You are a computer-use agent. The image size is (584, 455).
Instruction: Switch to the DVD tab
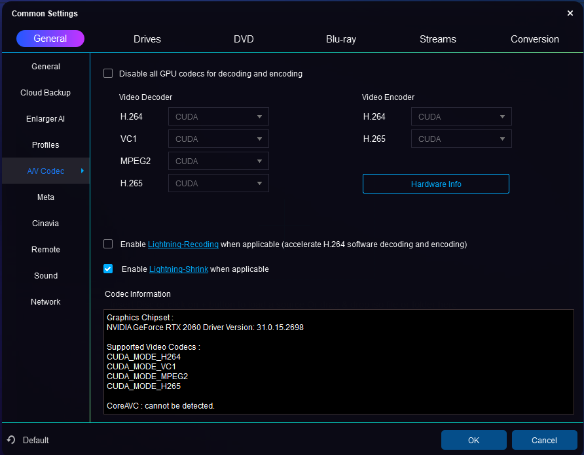[x=244, y=39]
